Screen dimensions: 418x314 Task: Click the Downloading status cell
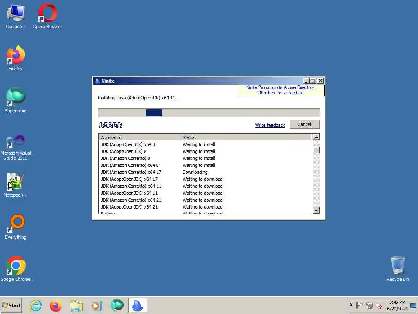click(195, 172)
